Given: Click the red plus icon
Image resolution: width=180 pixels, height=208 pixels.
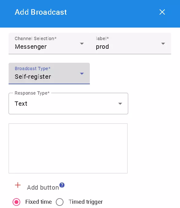Looking at the screenshot, I should 18,185.
